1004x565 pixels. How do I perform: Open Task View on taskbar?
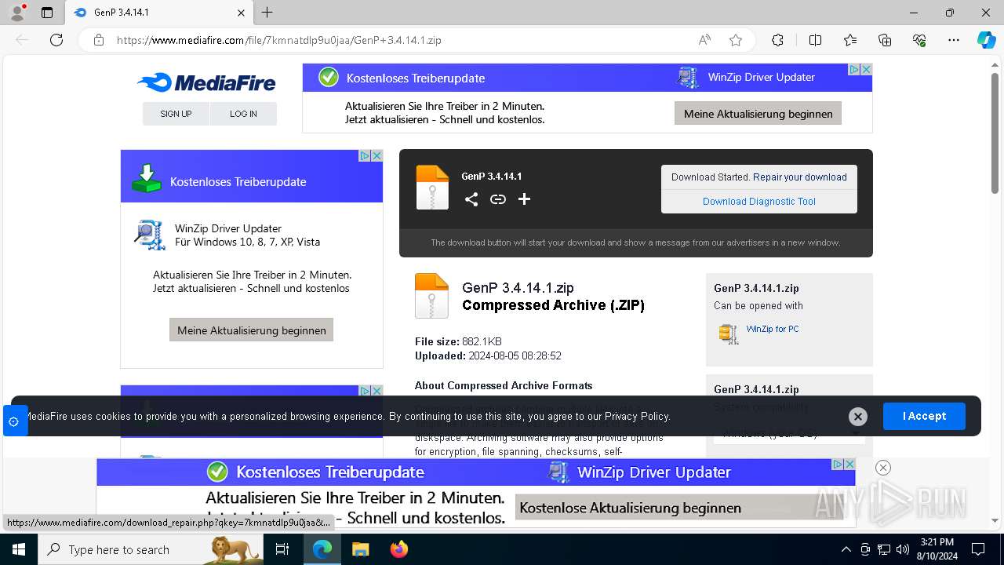282,549
